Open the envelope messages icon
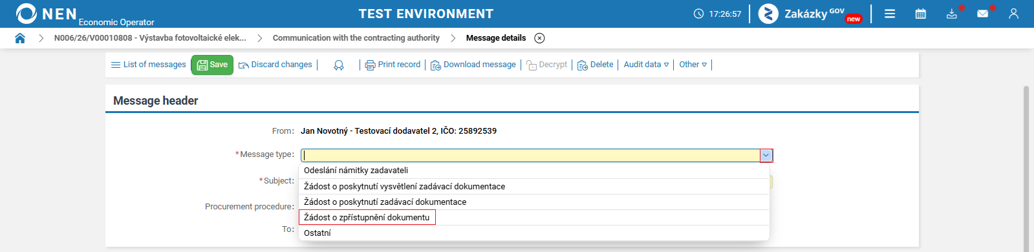Screen dimensions: 1034x252 983,14
